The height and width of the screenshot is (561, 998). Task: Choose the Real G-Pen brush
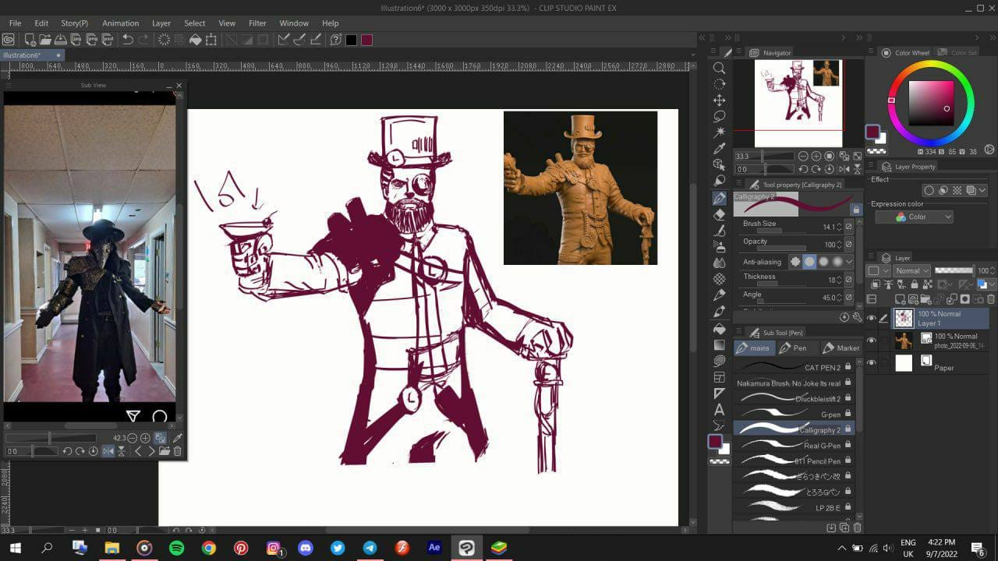[x=794, y=446]
